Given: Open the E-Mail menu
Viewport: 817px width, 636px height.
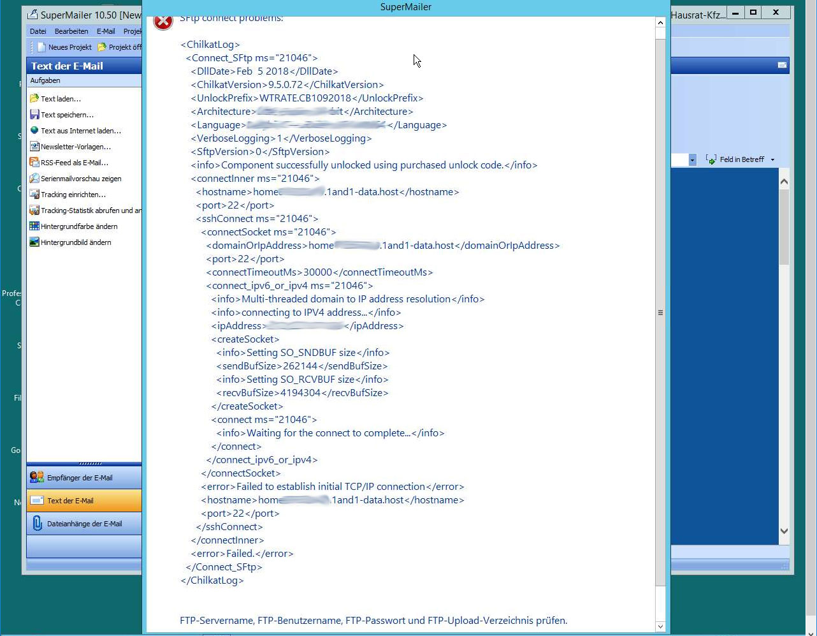Looking at the screenshot, I should pos(106,31).
